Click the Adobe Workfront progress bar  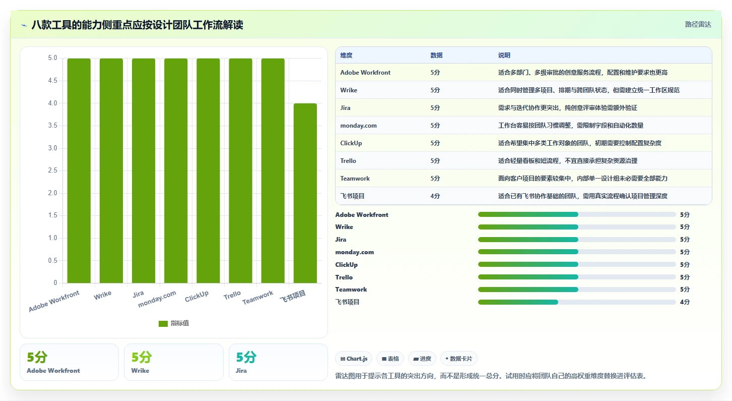(577, 214)
